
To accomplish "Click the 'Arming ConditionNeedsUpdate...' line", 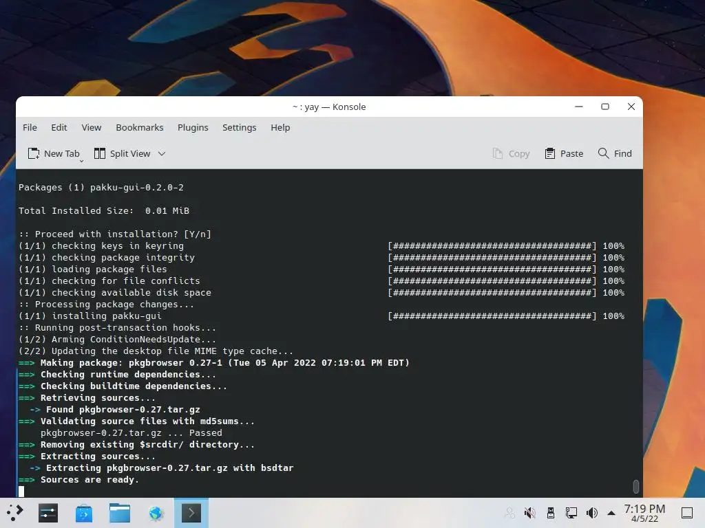I will (117, 340).
